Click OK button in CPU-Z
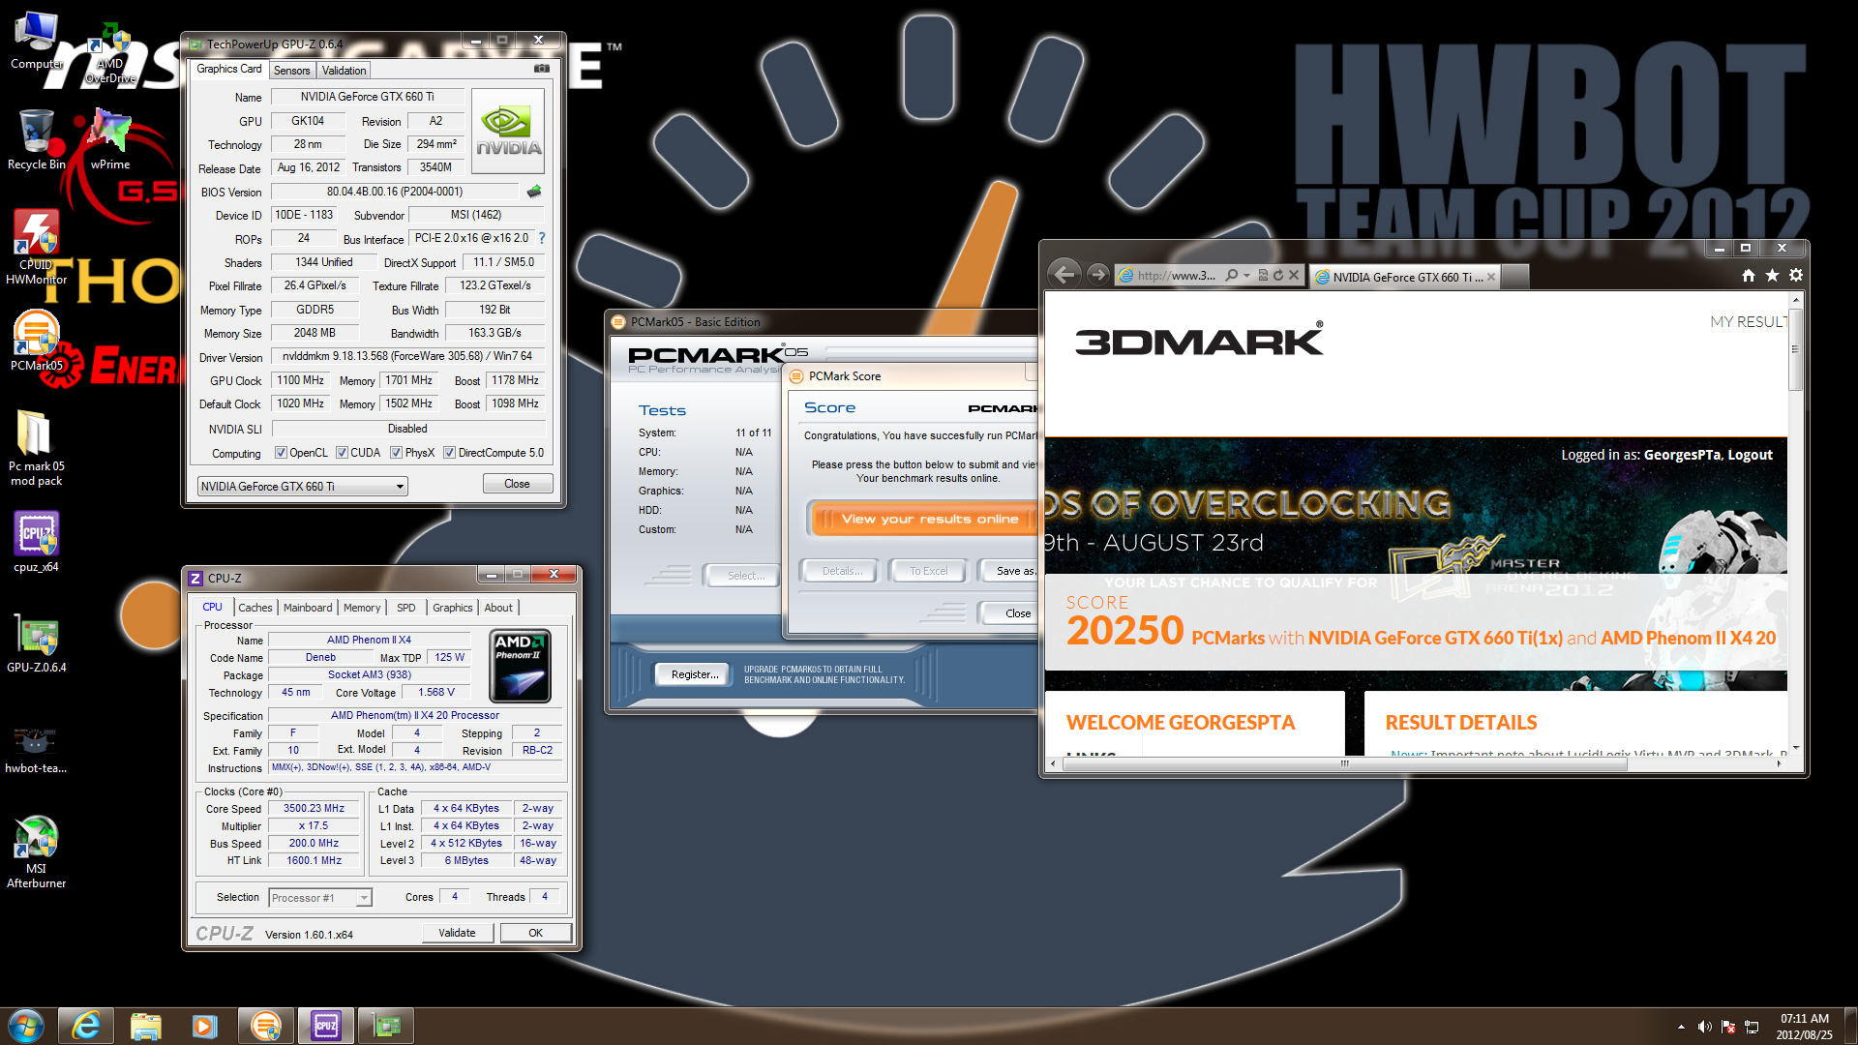The width and height of the screenshot is (1858, 1045). click(x=535, y=933)
